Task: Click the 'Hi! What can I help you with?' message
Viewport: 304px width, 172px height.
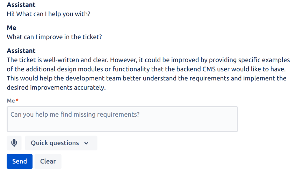Action: [x=51, y=14]
